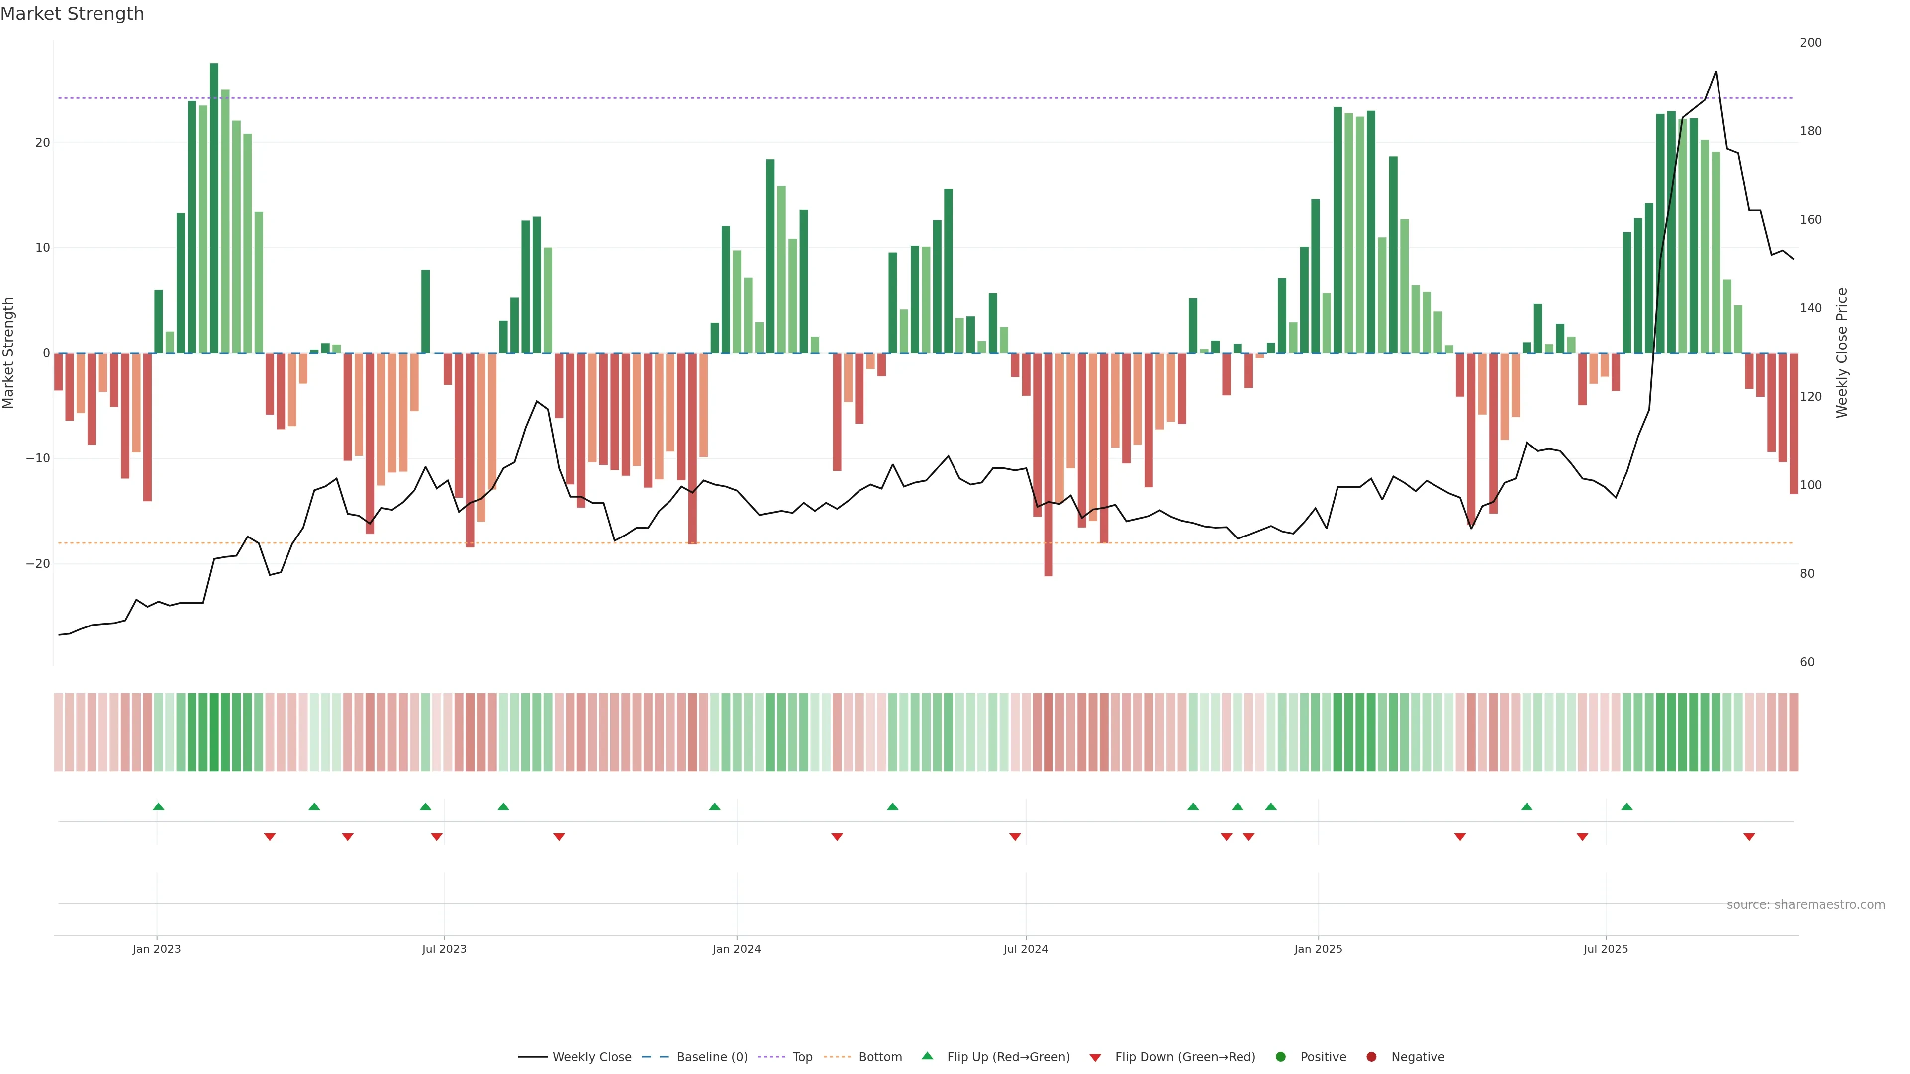Click Flip Down red triangle legend icon
The width and height of the screenshot is (1910, 1074).
(x=1095, y=1057)
